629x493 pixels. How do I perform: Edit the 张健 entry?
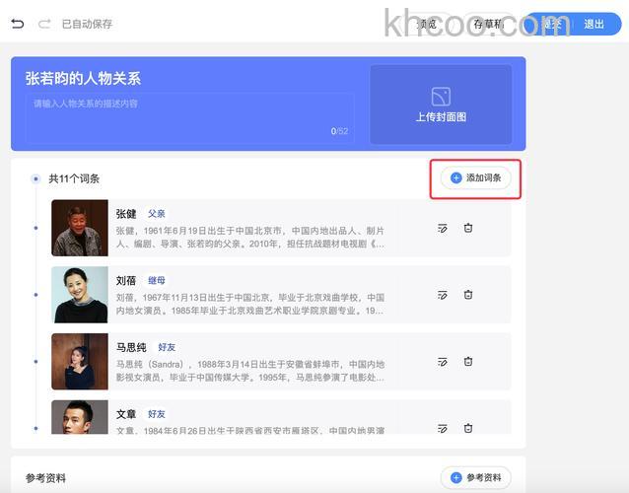pos(443,228)
